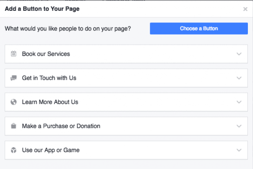Choose the Make a Purchase or Donation text
253x169 pixels.
pos(61,126)
